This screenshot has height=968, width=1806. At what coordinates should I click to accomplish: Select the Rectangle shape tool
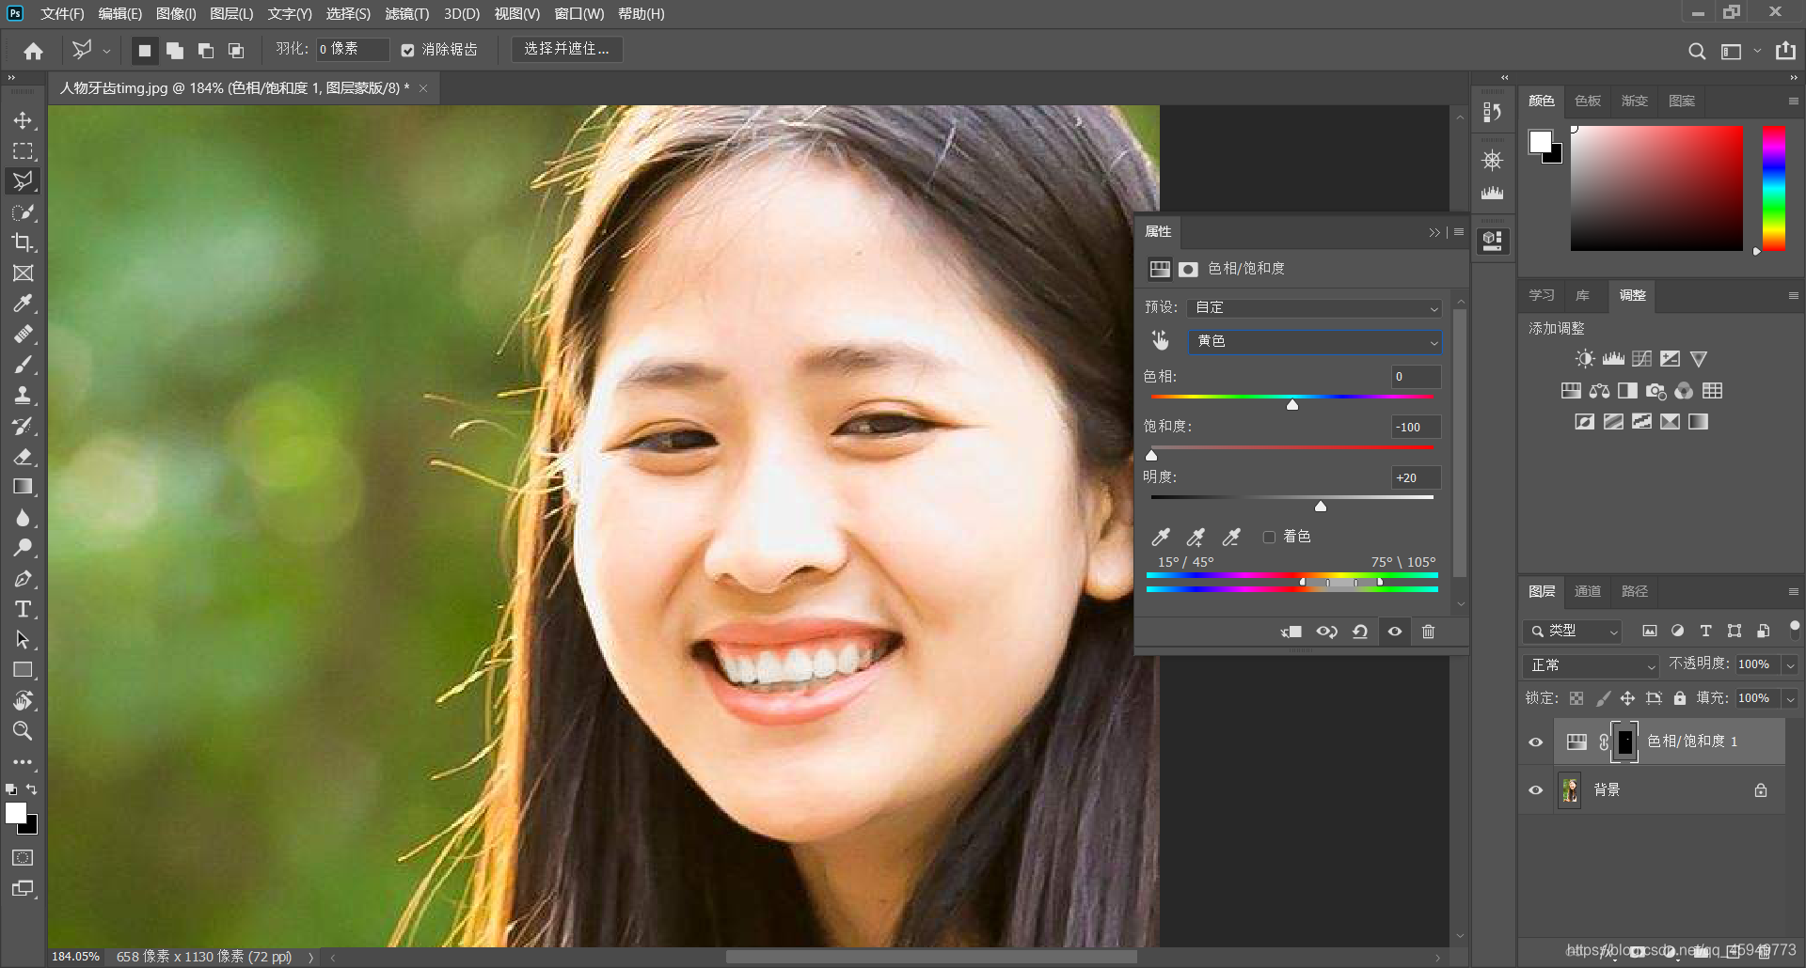tap(23, 670)
